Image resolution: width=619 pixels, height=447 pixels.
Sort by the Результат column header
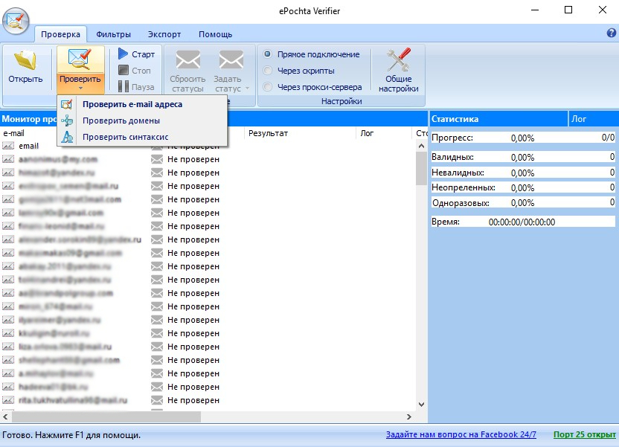(x=300, y=133)
